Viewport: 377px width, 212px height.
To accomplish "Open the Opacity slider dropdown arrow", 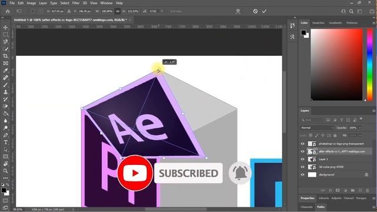I will click(x=360, y=128).
